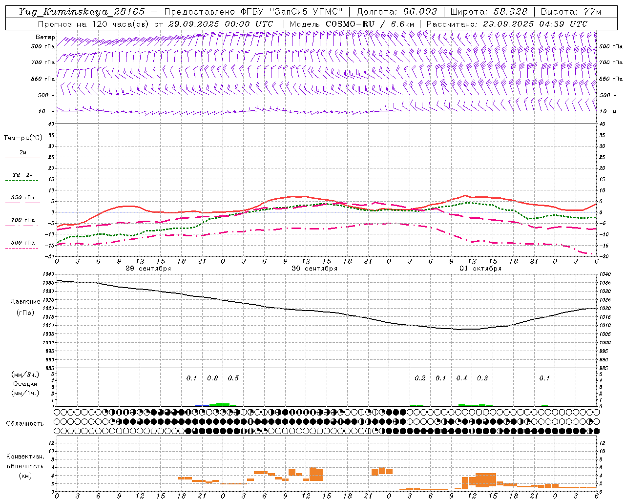Click the 700 гПа entry in temperature legend
This screenshot has width=625, height=500.
point(22,220)
